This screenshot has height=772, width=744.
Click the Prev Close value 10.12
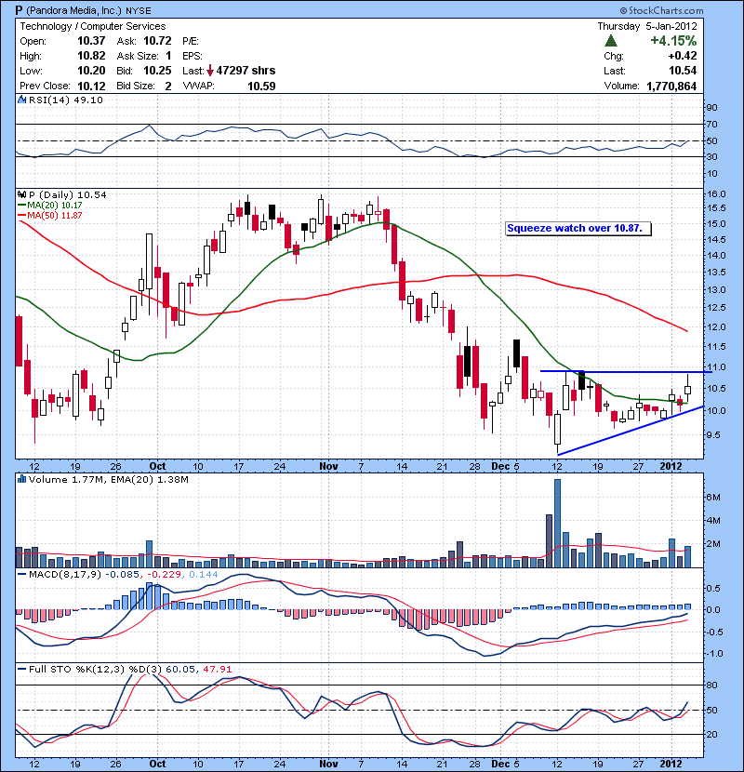91,86
